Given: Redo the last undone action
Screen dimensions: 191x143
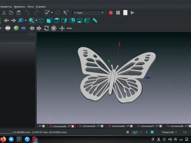Looking at the screenshot, I should click(x=36, y=13).
